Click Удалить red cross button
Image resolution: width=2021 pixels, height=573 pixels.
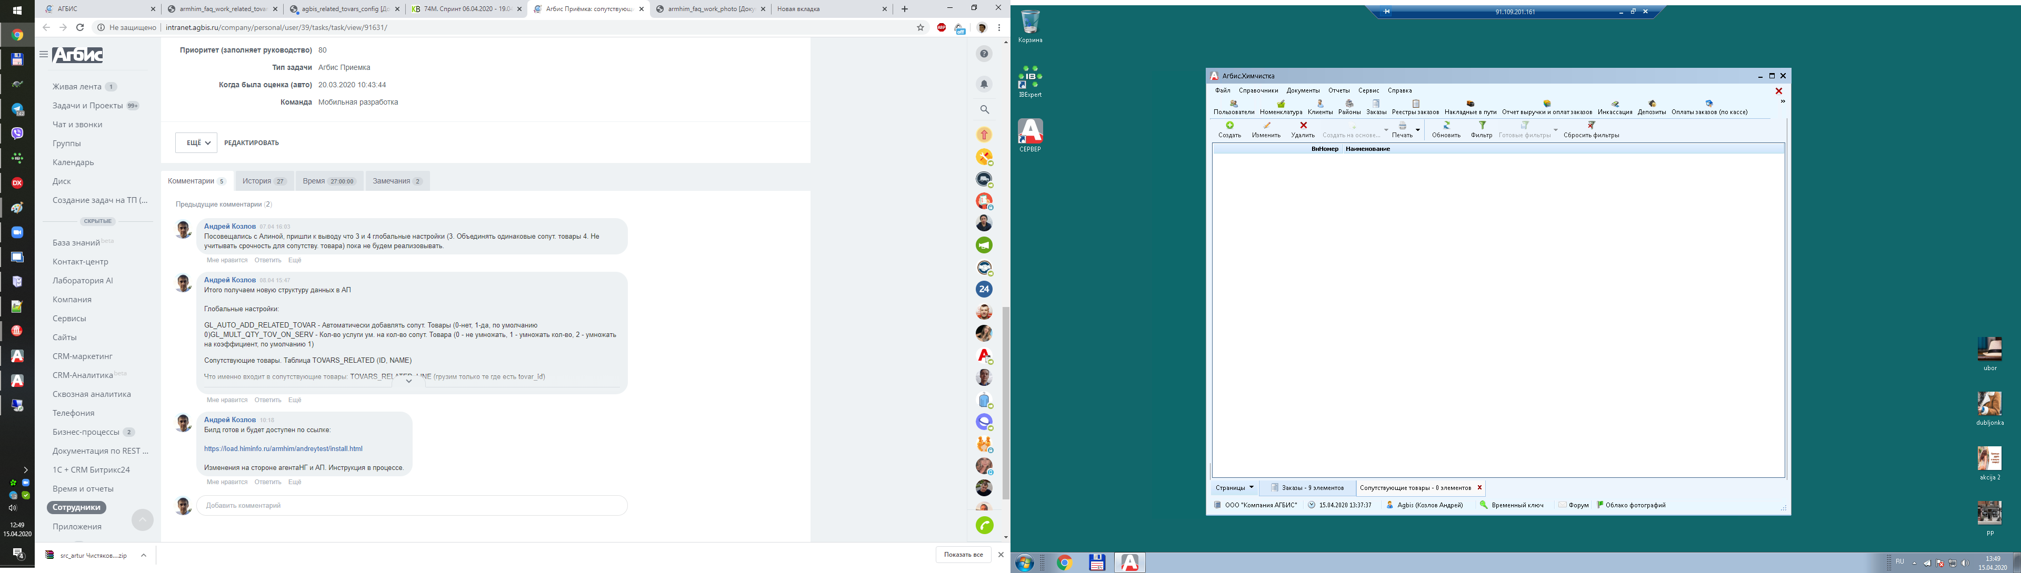tap(1303, 130)
